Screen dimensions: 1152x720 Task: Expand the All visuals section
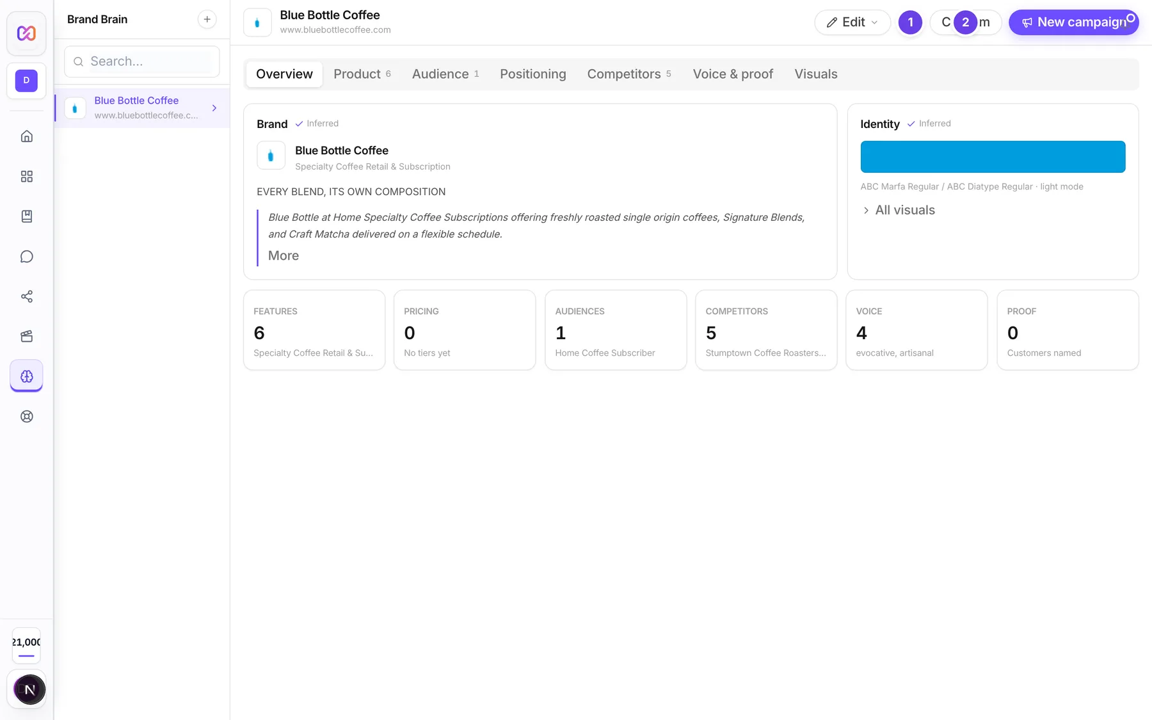(899, 210)
